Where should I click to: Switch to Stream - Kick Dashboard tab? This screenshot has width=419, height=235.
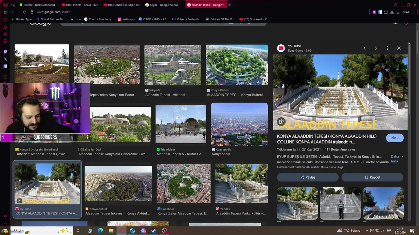(x=37, y=5)
